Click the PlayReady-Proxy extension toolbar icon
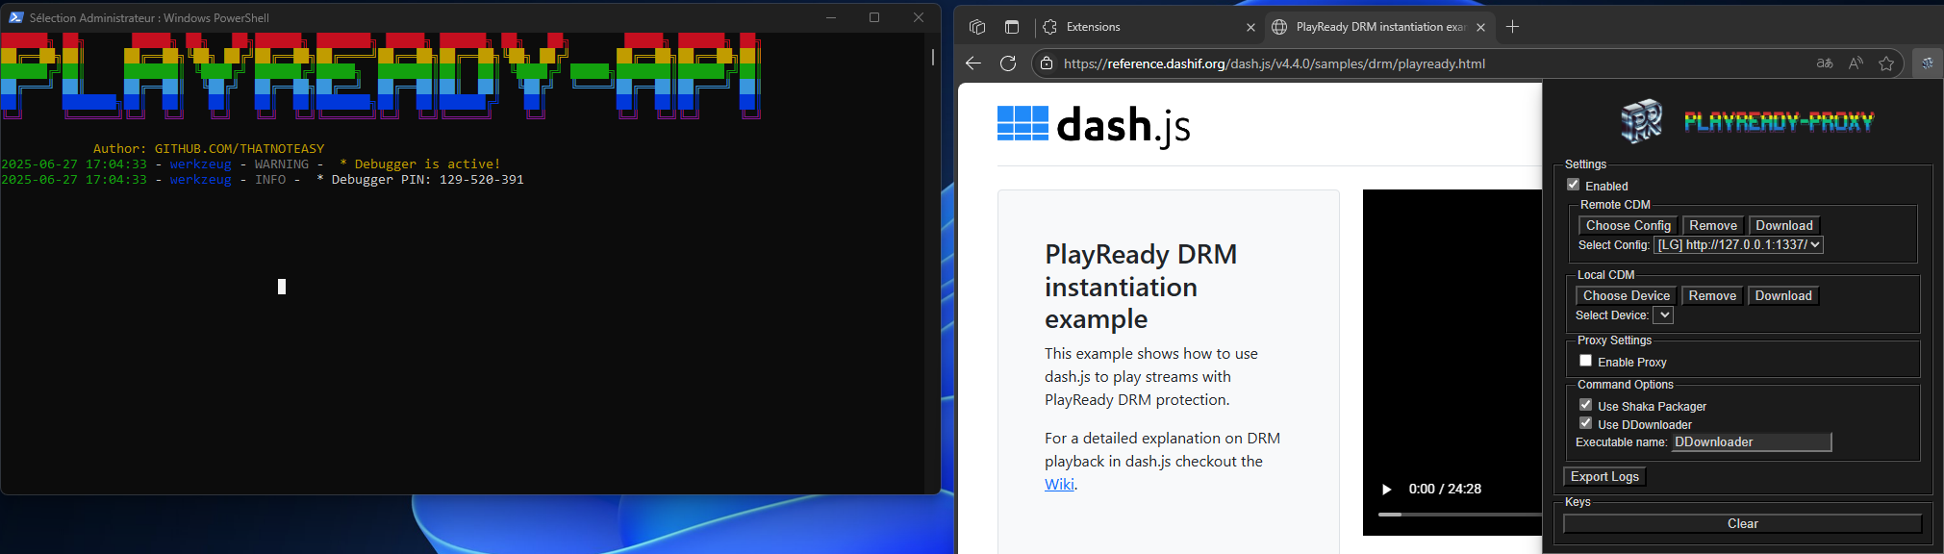The height and width of the screenshot is (554, 1944). (x=1927, y=63)
